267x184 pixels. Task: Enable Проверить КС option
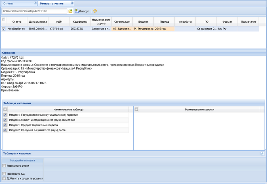point(4,173)
